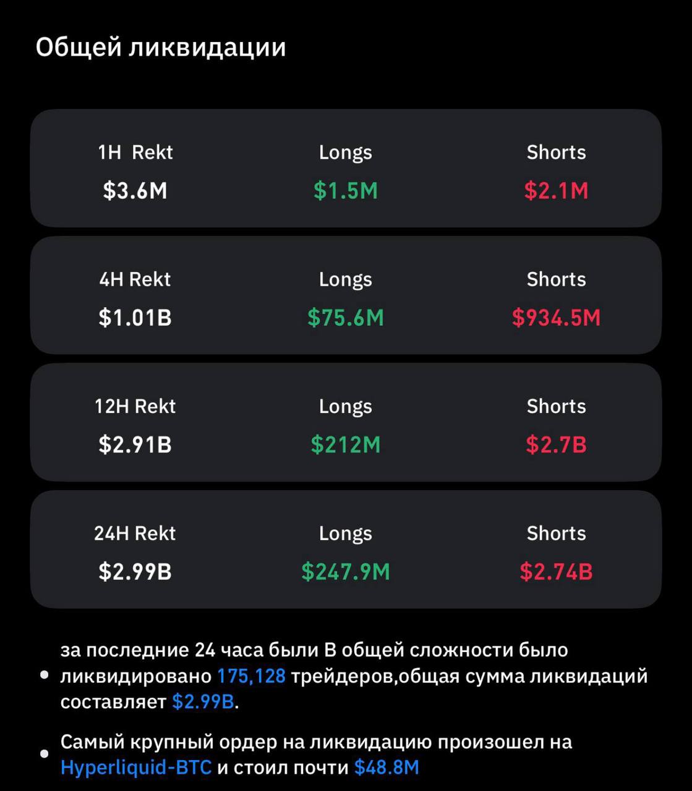Click the $48.8M order amount link

387,768
